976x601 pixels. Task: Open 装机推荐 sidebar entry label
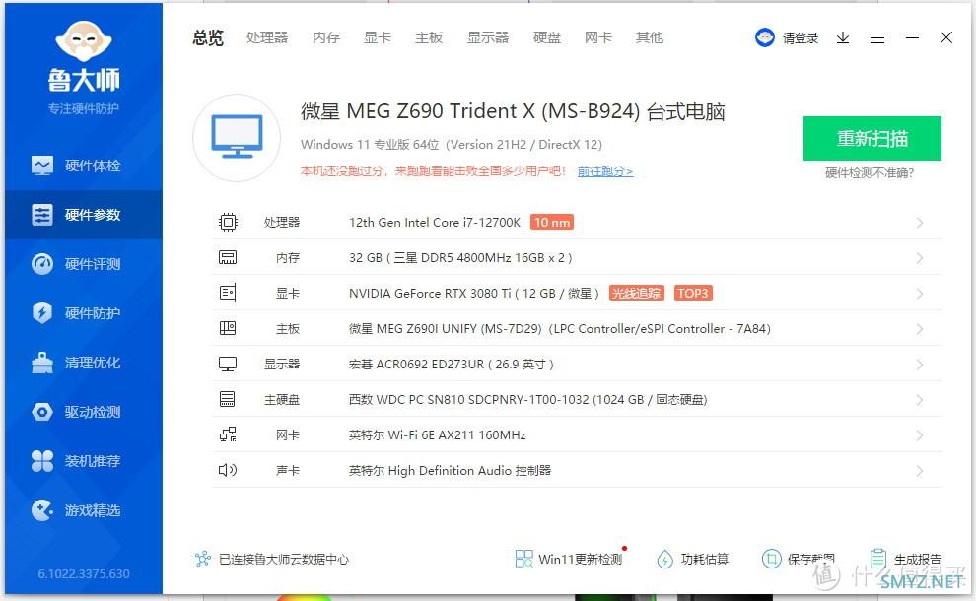[x=93, y=461]
